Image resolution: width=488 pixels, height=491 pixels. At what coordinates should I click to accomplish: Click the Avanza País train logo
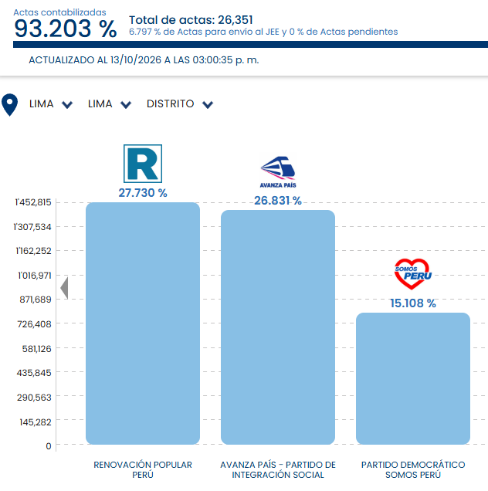coord(278,172)
